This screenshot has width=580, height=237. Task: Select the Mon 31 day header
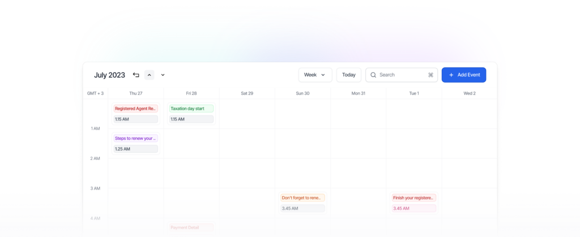click(x=359, y=93)
